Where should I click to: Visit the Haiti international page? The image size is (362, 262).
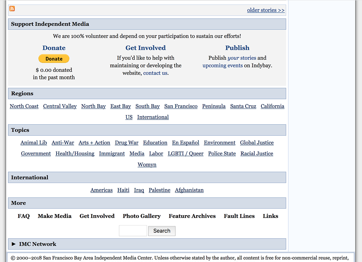[123, 190]
